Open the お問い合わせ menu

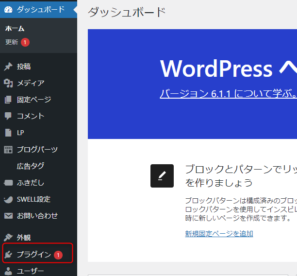(38, 216)
